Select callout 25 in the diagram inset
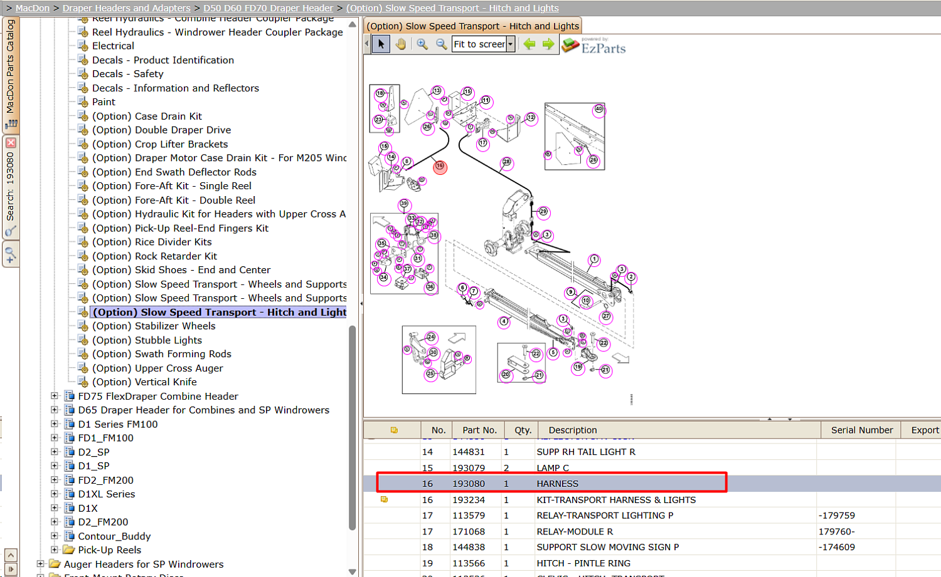 pos(430,374)
